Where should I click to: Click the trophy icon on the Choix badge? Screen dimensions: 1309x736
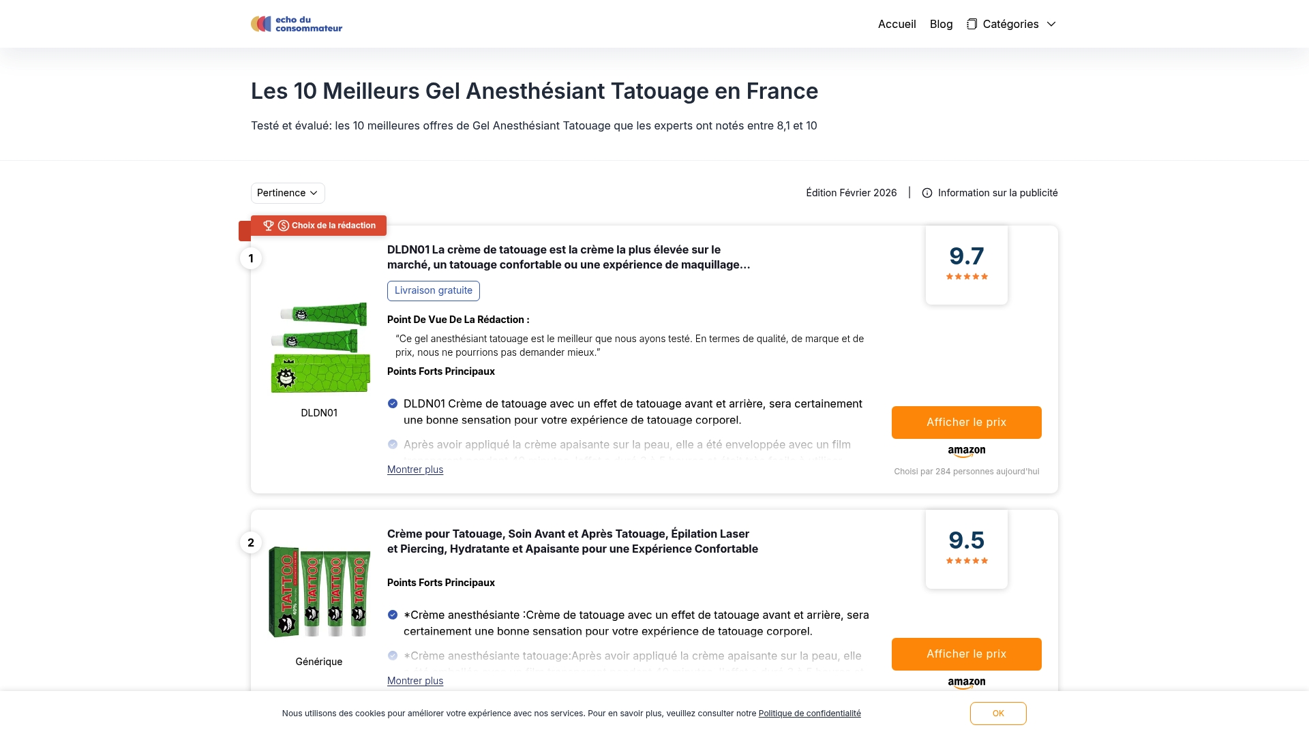(x=268, y=225)
